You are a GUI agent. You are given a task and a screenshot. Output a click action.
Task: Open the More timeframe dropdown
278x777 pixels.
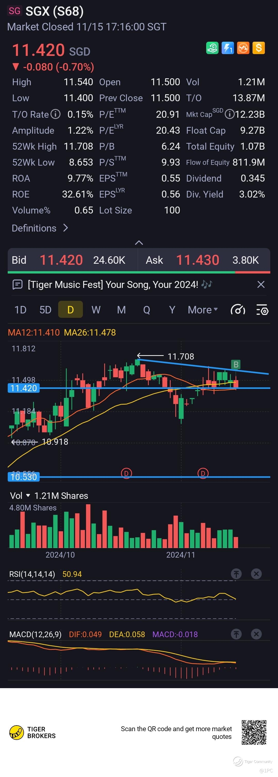(203, 310)
